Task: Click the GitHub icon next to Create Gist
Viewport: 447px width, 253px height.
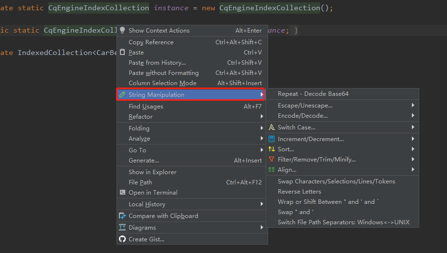Action: pyautogui.click(x=122, y=239)
